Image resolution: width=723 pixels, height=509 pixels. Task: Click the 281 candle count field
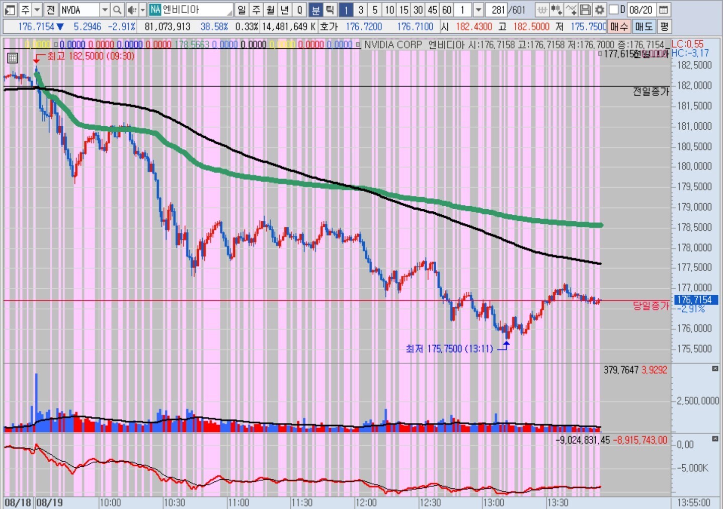tap(497, 10)
